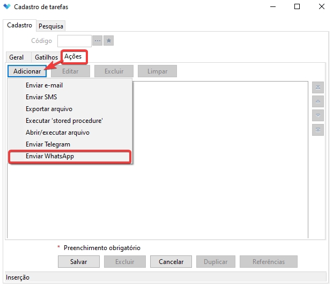Viewport: 333px width, 286px height.
Task: Click the Código lookup ellipsis button
Action: [97, 41]
